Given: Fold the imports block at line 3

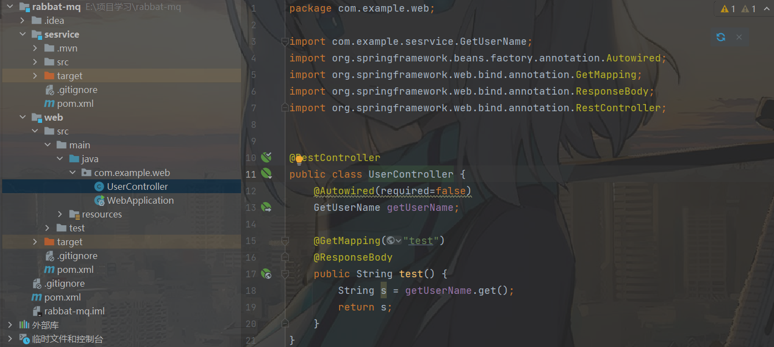Looking at the screenshot, I should click(285, 42).
